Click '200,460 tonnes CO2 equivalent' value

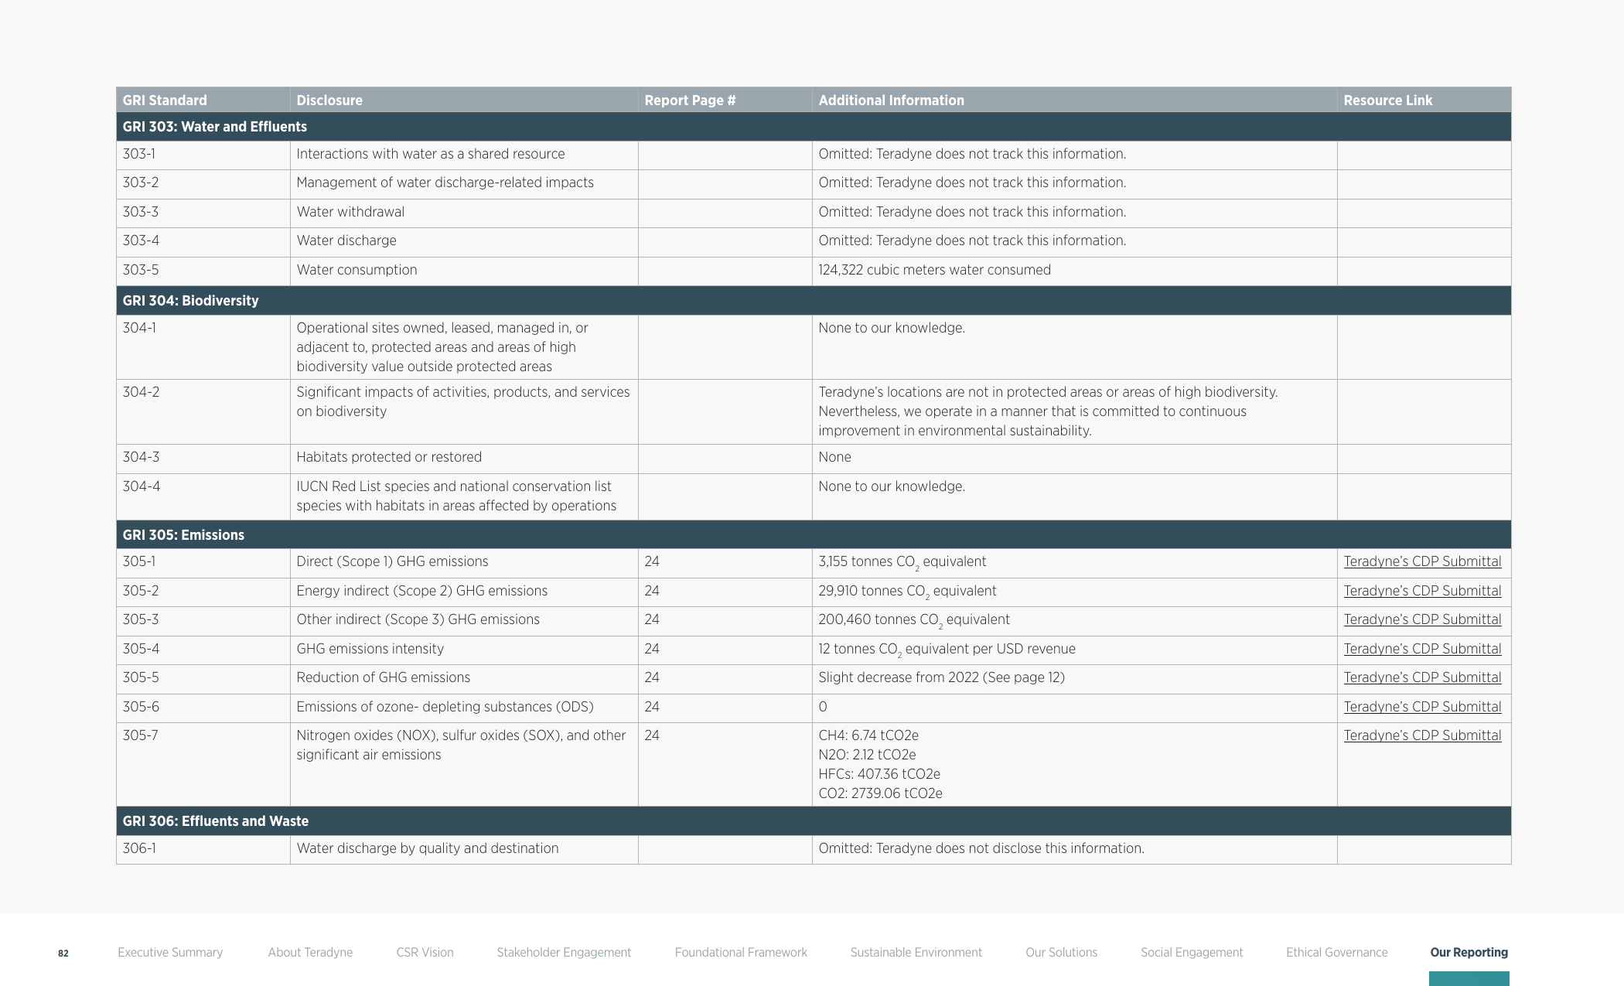913,620
